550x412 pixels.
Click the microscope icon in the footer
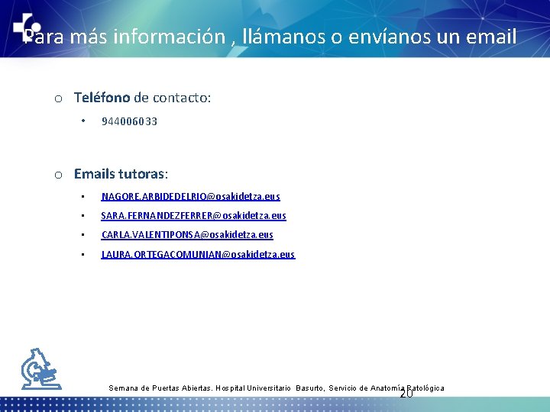[41, 369]
